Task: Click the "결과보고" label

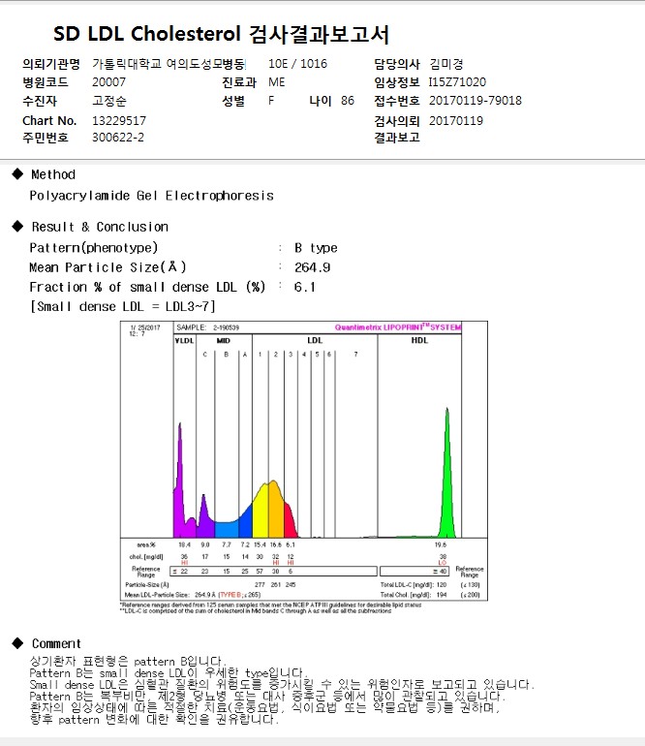Action: [x=397, y=138]
